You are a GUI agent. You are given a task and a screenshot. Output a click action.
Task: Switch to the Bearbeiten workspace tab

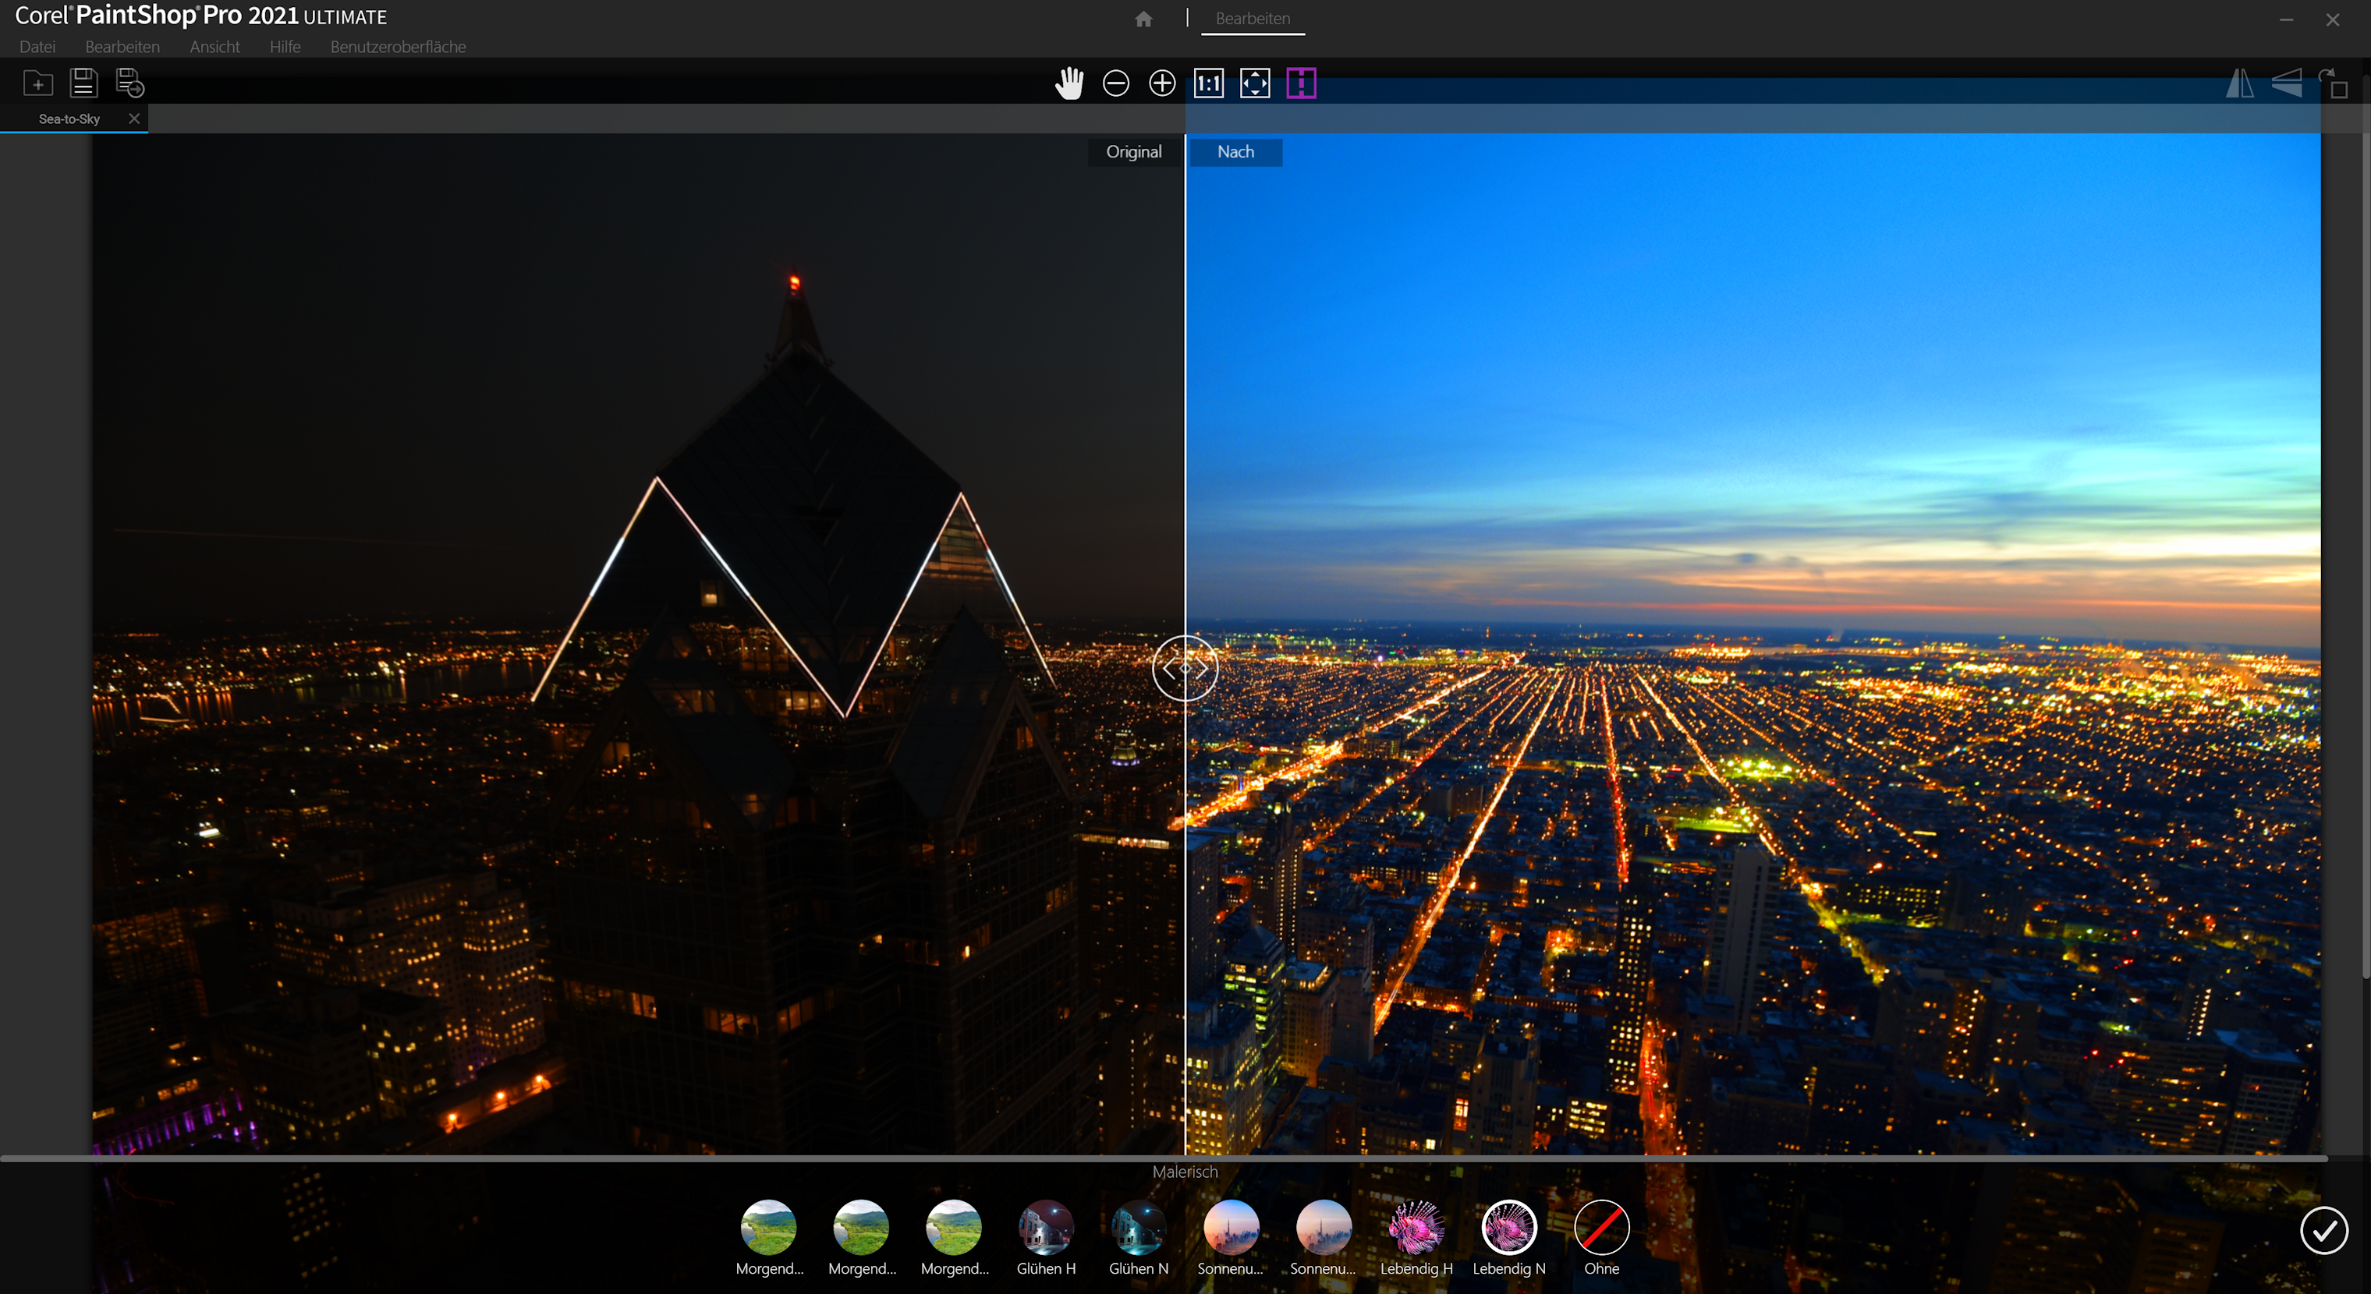pyautogui.click(x=1252, y=19)
